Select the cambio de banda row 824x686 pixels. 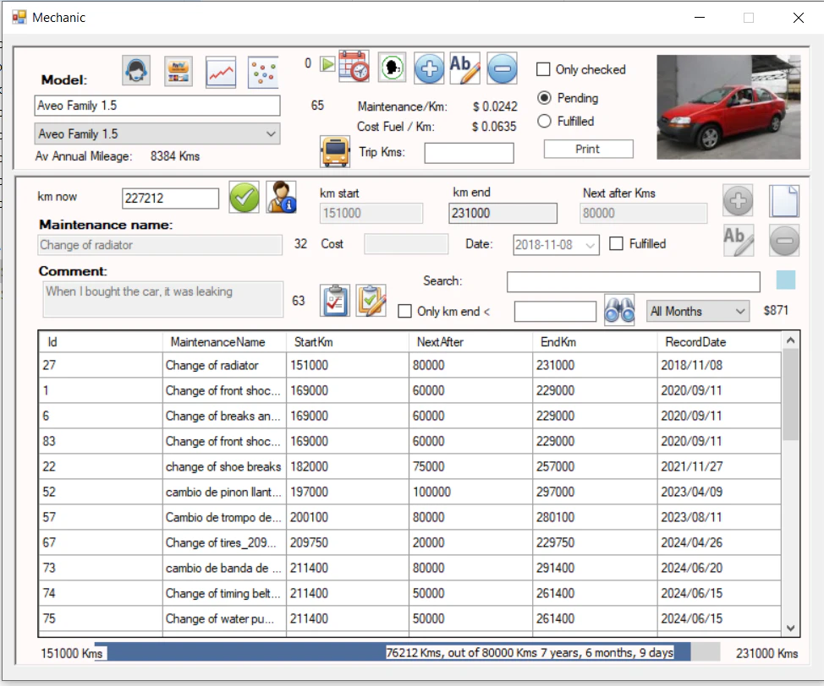click(x=410, y=568)
